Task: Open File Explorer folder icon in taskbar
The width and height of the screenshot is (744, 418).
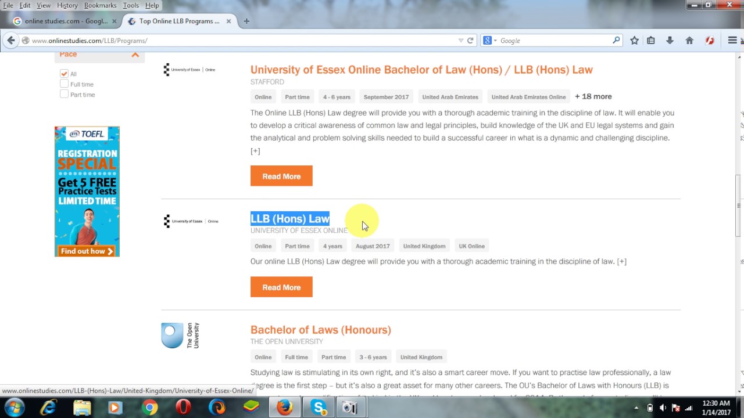Action: click(x=82, y=408)
